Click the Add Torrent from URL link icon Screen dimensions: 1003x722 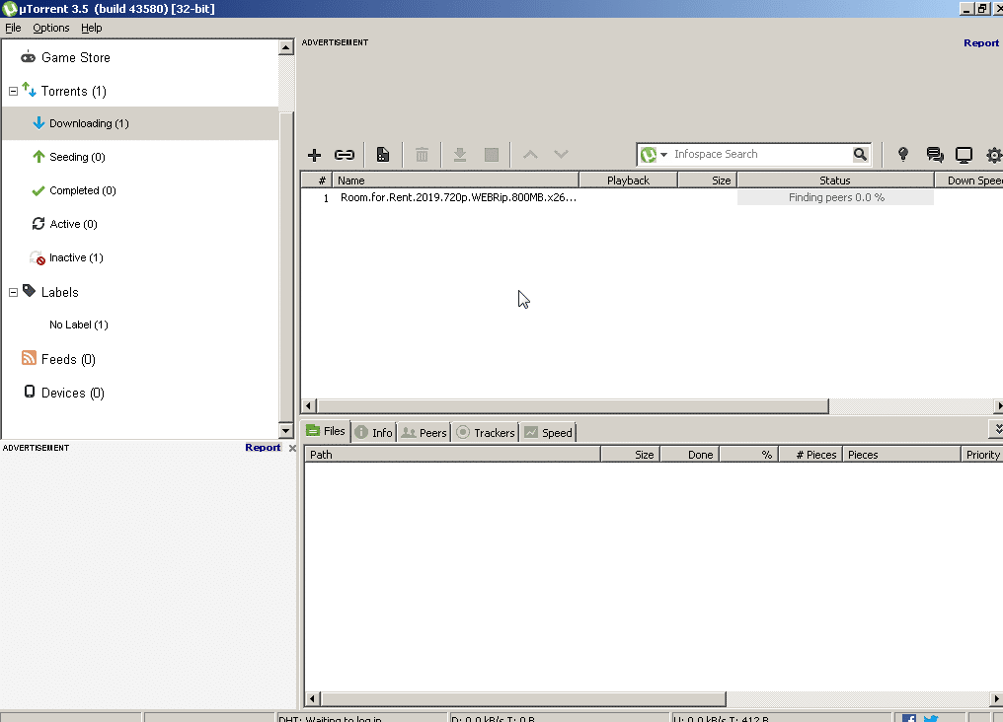345,155
